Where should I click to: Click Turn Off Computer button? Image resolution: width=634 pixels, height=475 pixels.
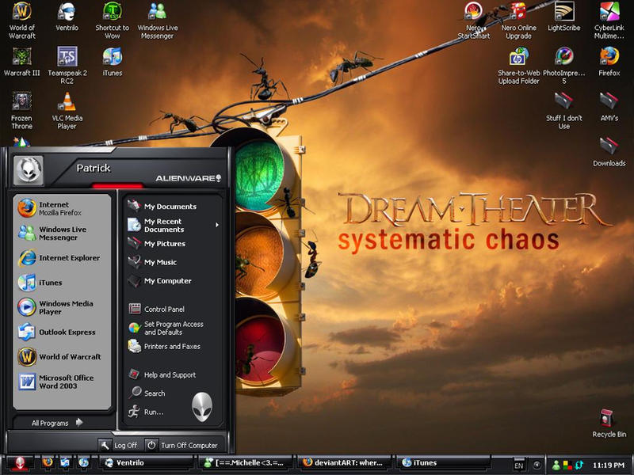click(x=182, y=445)
